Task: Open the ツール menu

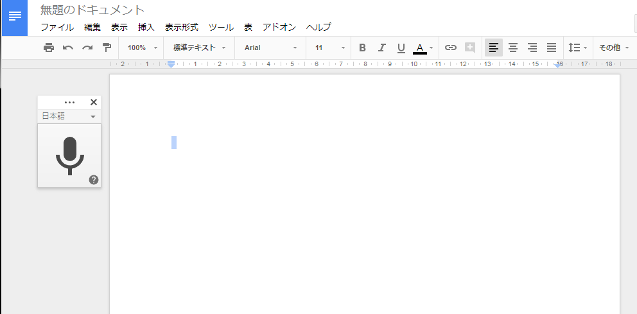Action: [221, 27]
